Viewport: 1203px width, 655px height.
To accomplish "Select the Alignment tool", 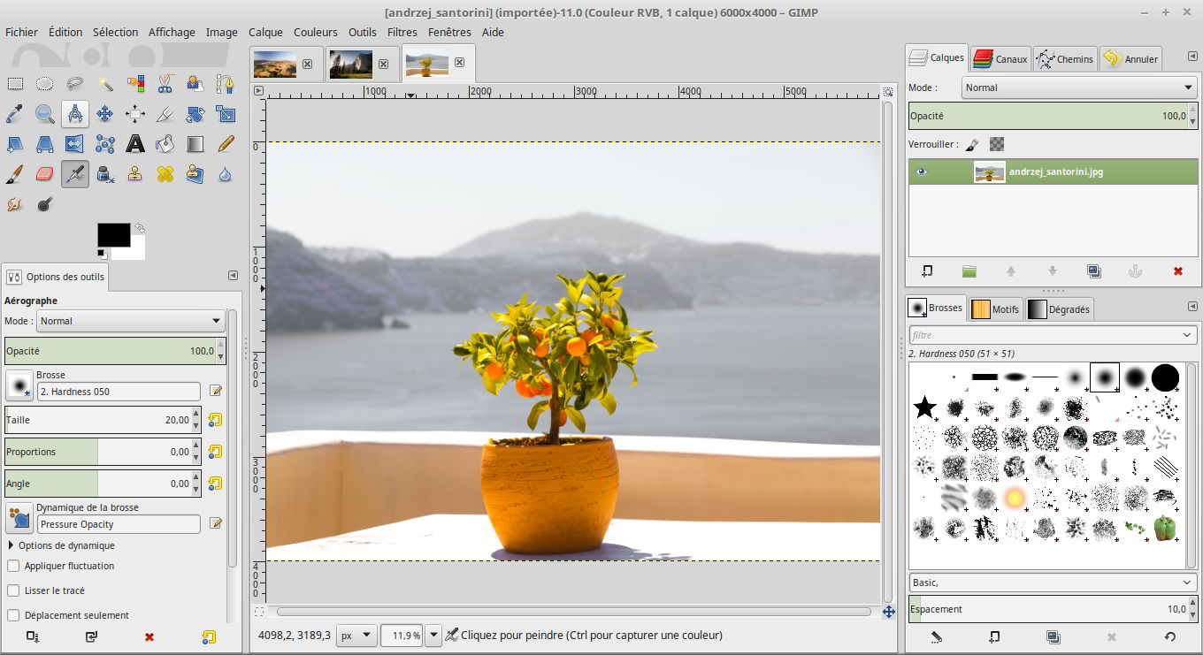I will (135, 114).
